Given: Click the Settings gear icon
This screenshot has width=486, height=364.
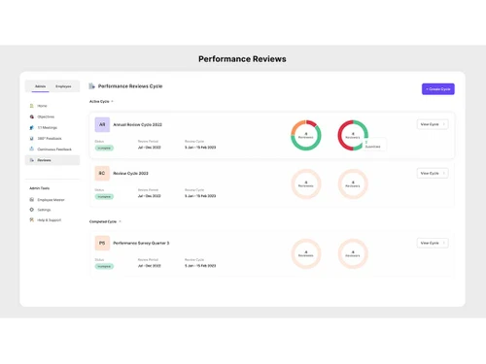Looking at the screenshot, I should pyautogui.click(x=31, y=210).
